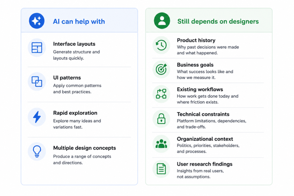Screen dimensions: 294x196
Task: Click 'Apply common patterns and best practices.' text
Action: tap(77, 89)
